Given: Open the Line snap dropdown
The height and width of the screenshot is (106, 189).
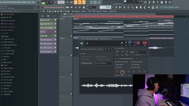Looking at the screenshot, I should coord(92,7).
